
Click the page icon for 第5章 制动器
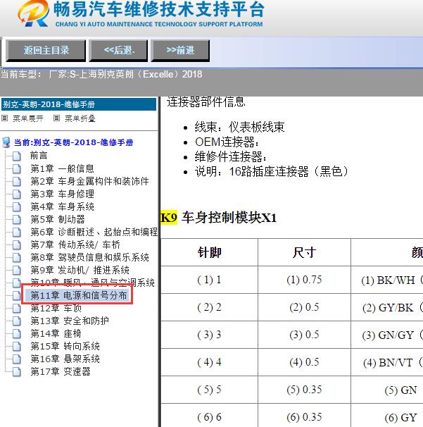click(x=17, y=220)
